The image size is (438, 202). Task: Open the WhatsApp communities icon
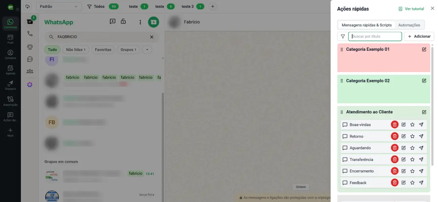(30, 71)
